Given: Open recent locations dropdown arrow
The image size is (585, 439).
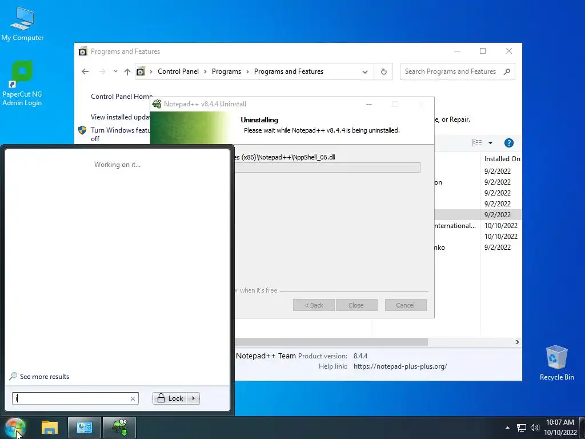Looking at the screenshot, I should [x=115, y=71].
